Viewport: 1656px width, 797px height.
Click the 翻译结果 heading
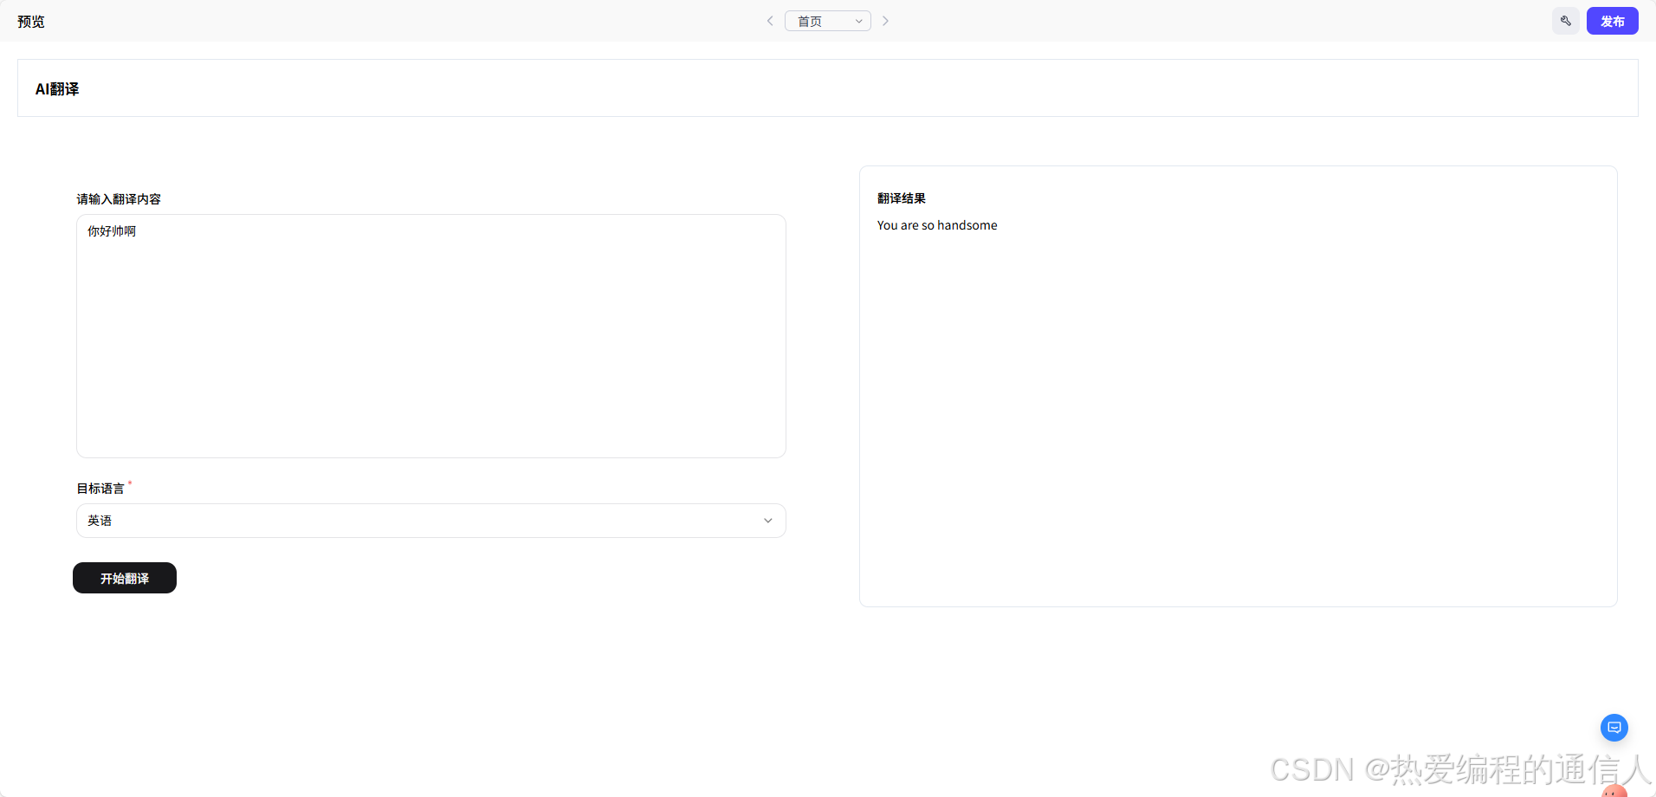click(902, 198)
